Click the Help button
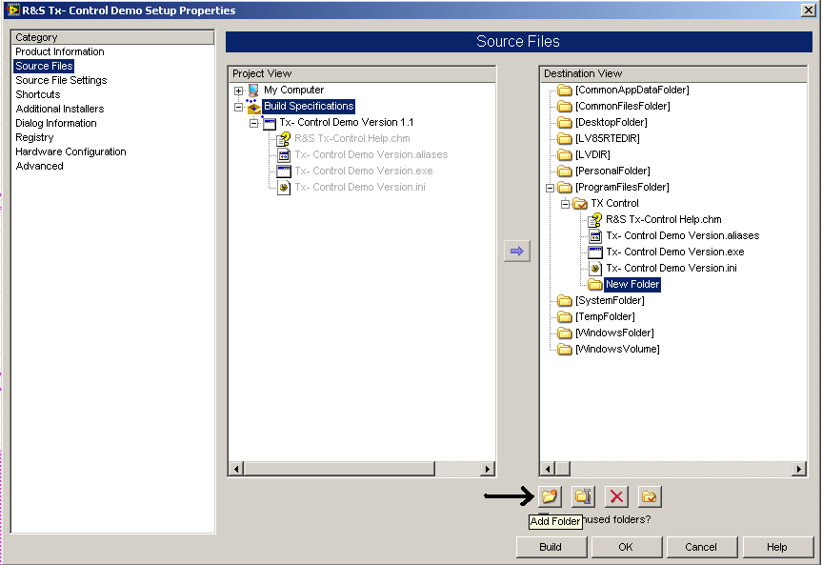This screenshot has height=565, width=822. coord(777,547)
